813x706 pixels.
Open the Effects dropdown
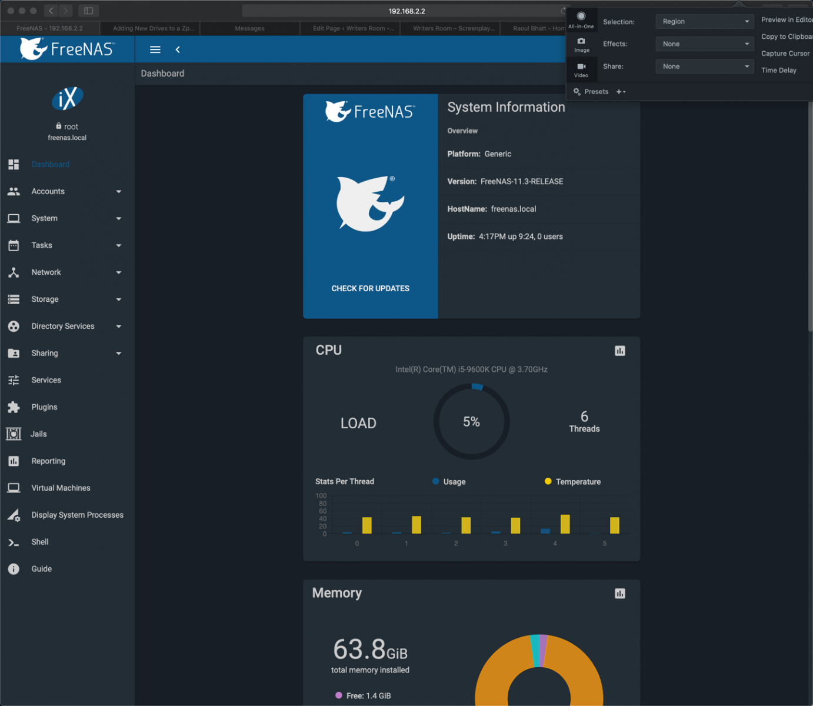[x=705, y=44]
